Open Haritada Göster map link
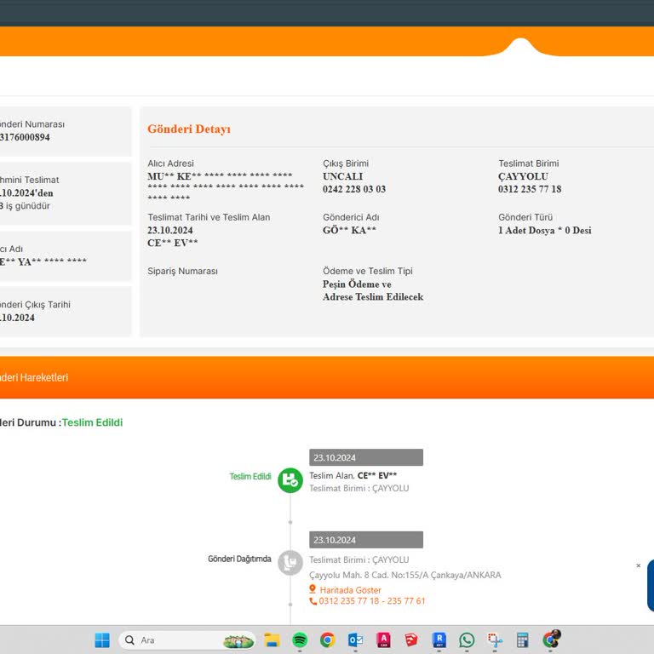This screenshot has height=654, width=654. tap(350, 590)
